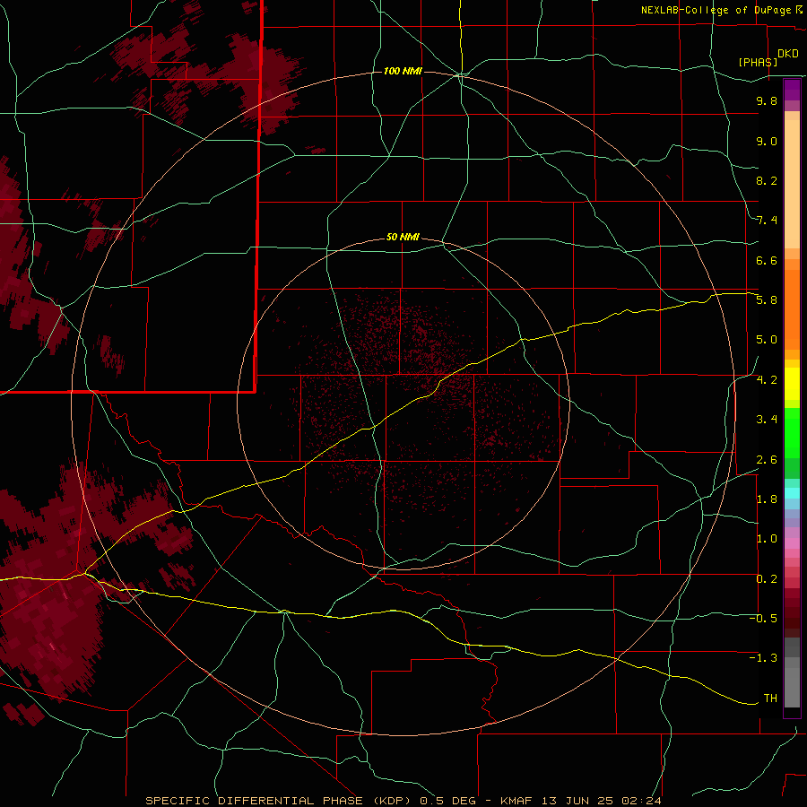
Task: Click the 1.8 color scale value
Action: point(767,499)
